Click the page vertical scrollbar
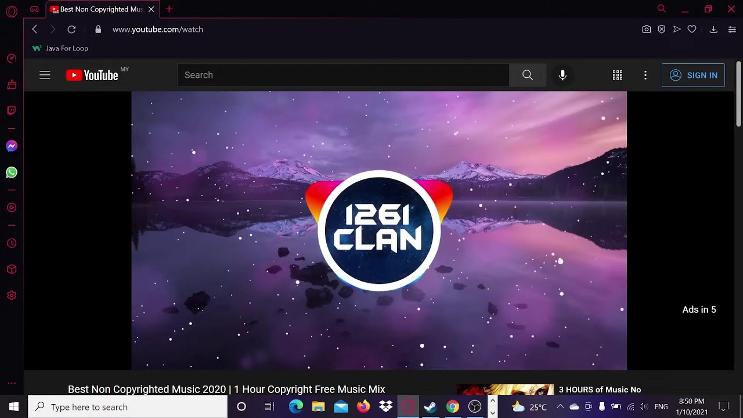Viewport: 743px width, 418px height. (738, 93)
